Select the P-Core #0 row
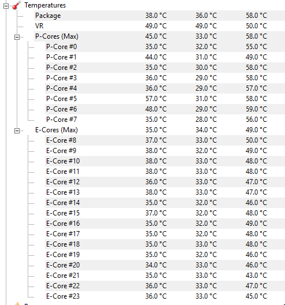The image size is (285, 305). point(165,47)
